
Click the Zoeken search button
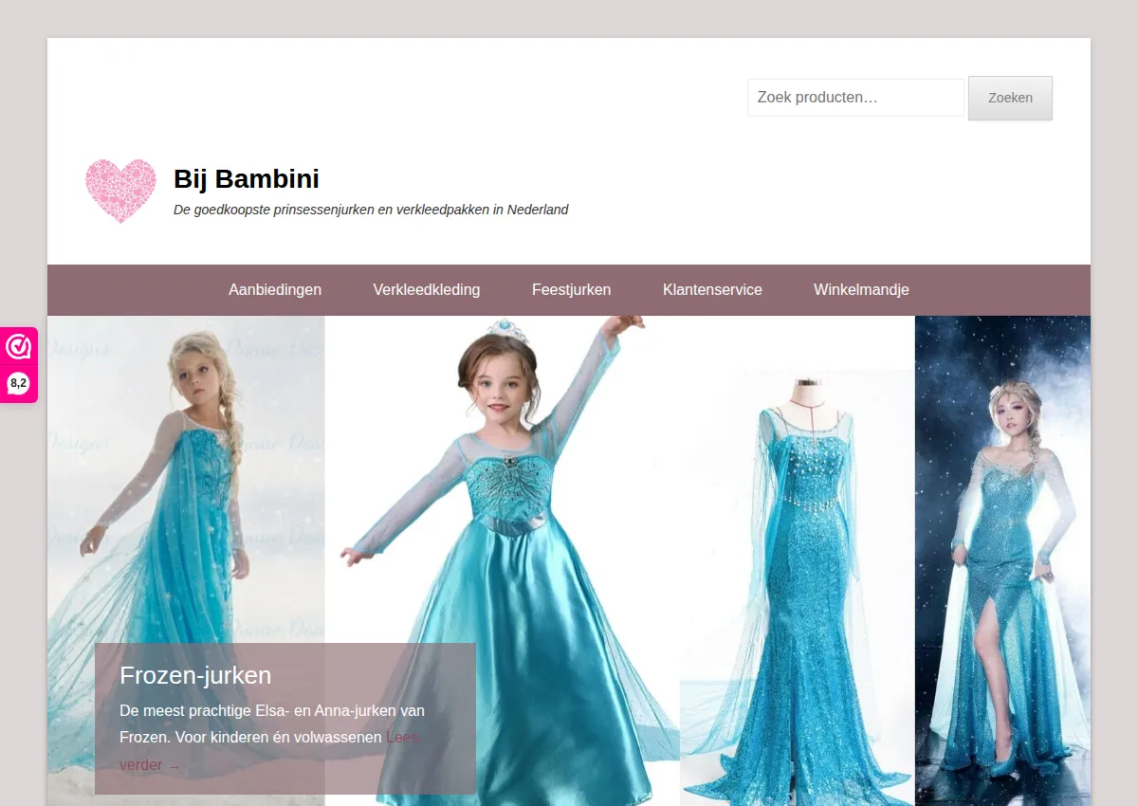point(1010,98)
